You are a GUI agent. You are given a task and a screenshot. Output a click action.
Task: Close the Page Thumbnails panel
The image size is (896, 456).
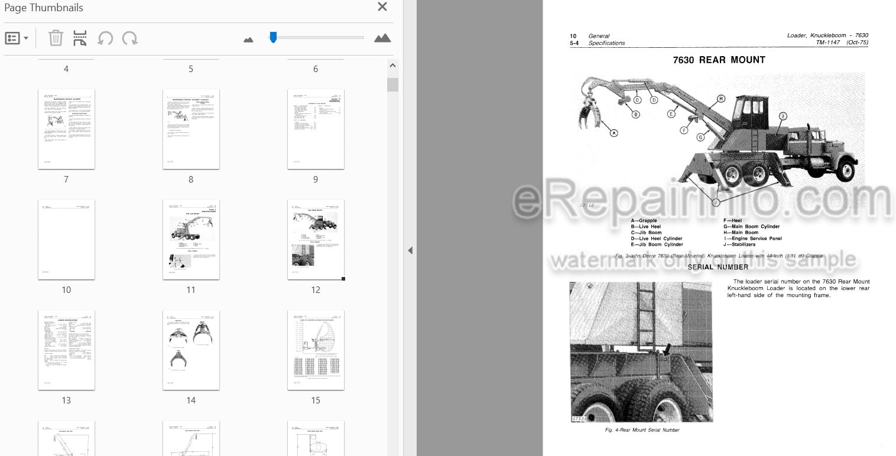click(x=382, y=7)
